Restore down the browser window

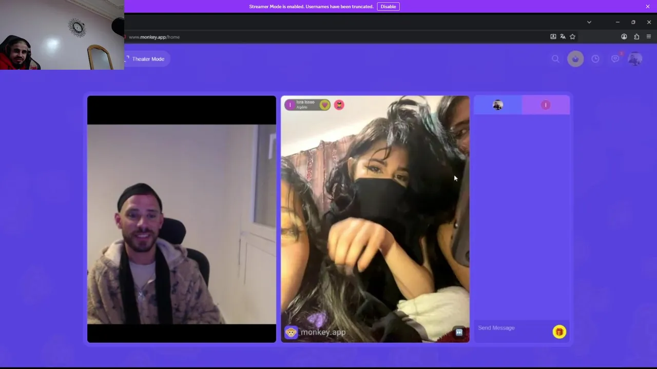(x=633, y=22)
